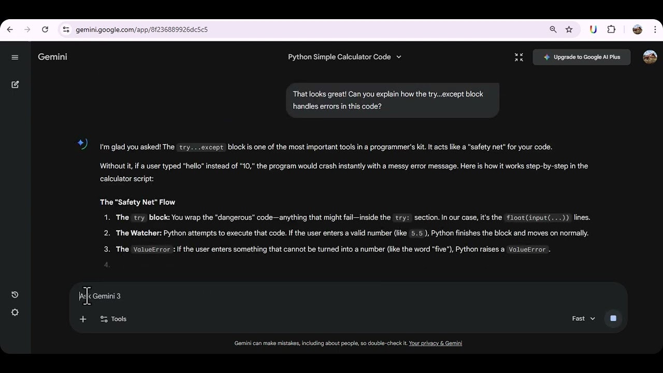Open the zoom magnifier icon in address bar
The width and height of the screenshot is (663, 373).
click(553, 30)
